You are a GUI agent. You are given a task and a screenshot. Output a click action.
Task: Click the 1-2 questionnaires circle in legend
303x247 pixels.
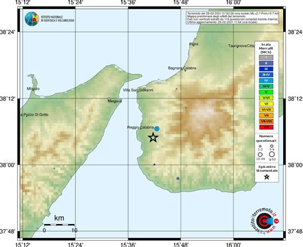(x=260, y=146)
